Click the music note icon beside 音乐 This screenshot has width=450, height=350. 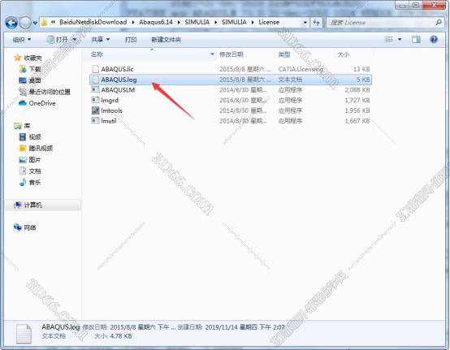(23, 182)
